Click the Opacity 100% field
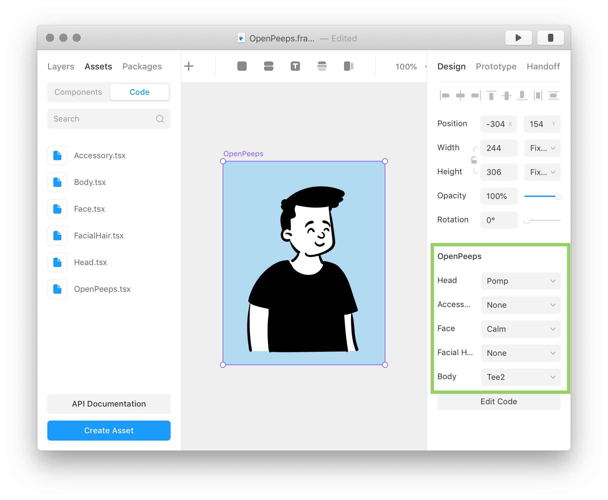This screenshot has height=500, width=608. tap(499, 196)
